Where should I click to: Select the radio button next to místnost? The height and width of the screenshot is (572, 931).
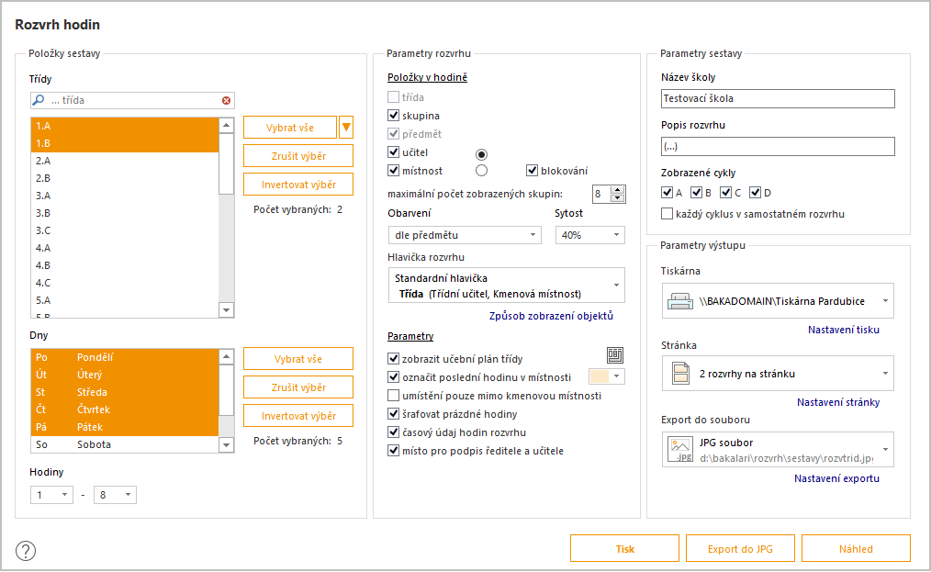pos(481,171)
